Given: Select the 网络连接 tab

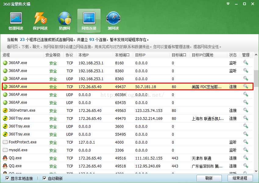Looking at the screenshot, I should pyautogui.click(x=89, y=21).
